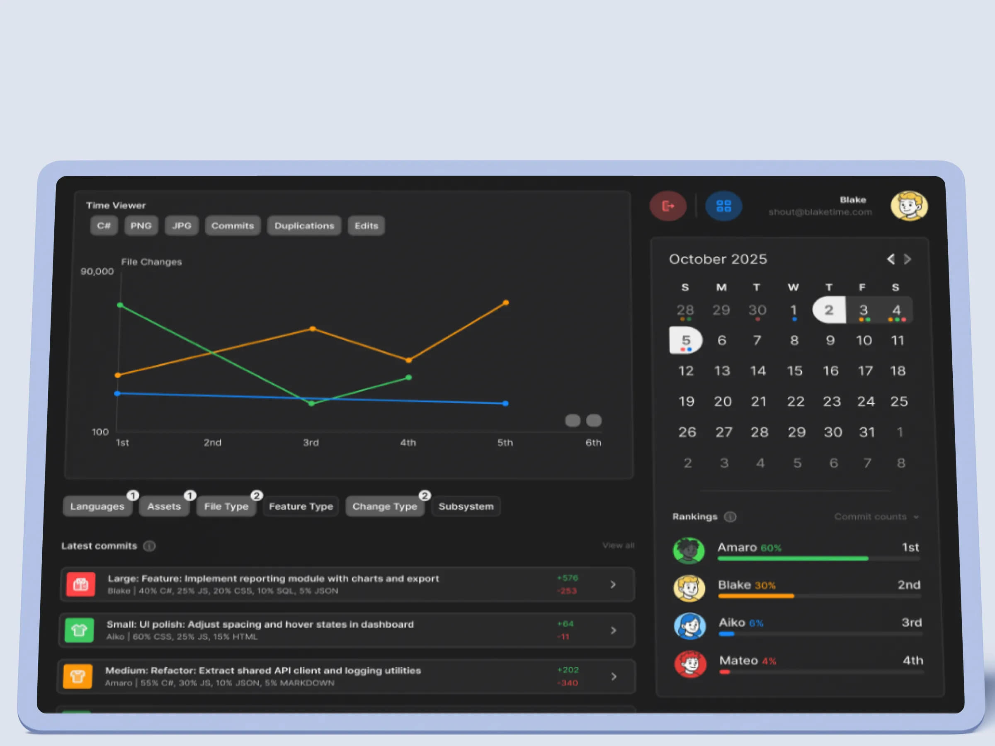The width and height of the screenshot is (995, 746).
Task: Open the Change Type filter tab
Action: [x=385, y=506]
